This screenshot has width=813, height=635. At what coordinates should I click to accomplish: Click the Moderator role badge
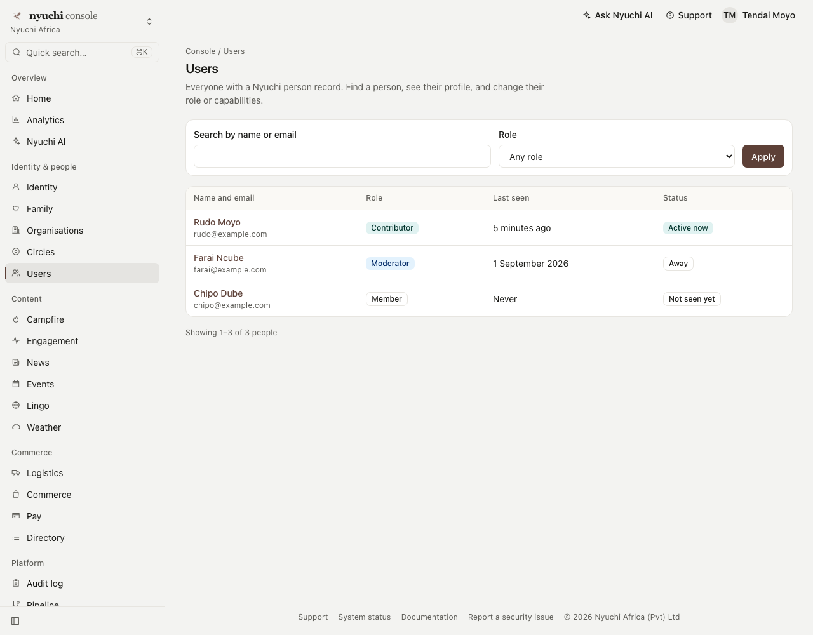click(x=390, y=264)
